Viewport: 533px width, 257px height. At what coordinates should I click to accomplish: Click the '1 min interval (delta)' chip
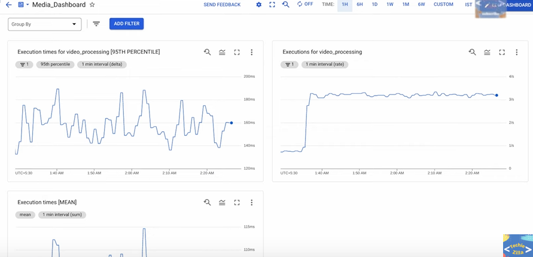[102, 64]
